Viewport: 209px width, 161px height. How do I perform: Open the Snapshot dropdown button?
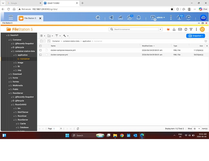pyautogui.click(x=195, y=36)
